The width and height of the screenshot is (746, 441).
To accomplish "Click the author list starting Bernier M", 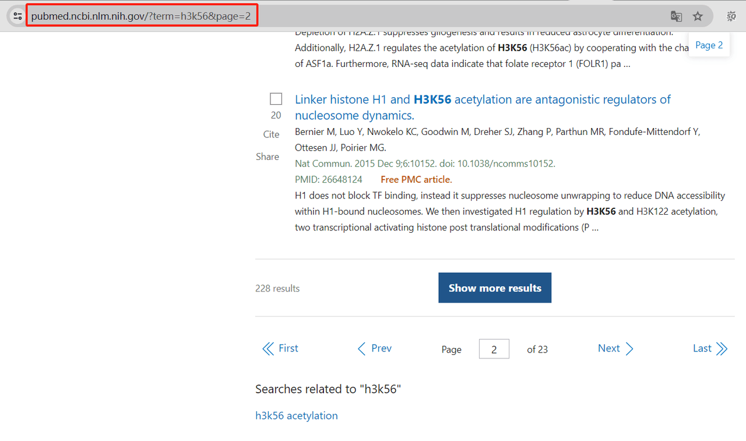I will (497, 140).
